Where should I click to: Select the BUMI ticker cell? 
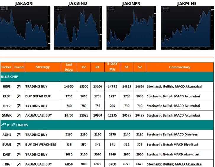[x=7, y=145]
